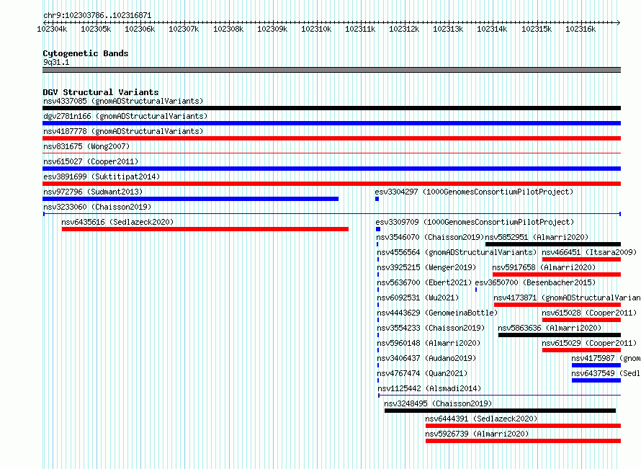Click the nsv615028 (Cooper2011) label
Viewport: 641px width, 469px height.
[589, 313]
